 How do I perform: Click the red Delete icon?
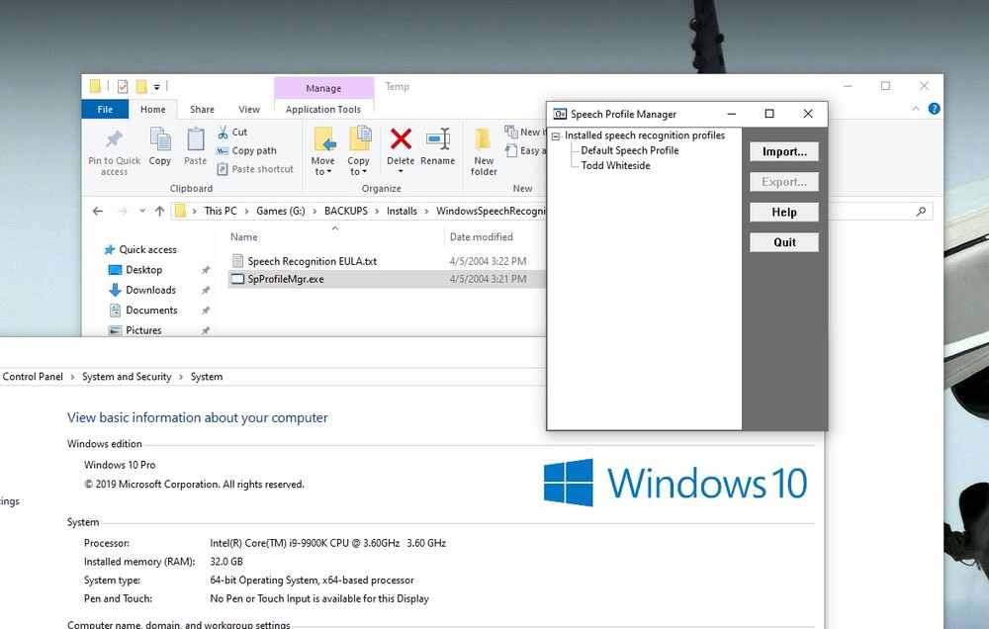401,138
